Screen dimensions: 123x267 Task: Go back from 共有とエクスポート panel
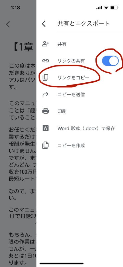44,24
